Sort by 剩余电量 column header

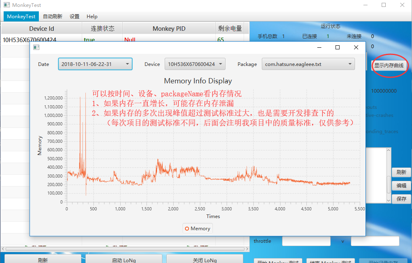(230, 28)
